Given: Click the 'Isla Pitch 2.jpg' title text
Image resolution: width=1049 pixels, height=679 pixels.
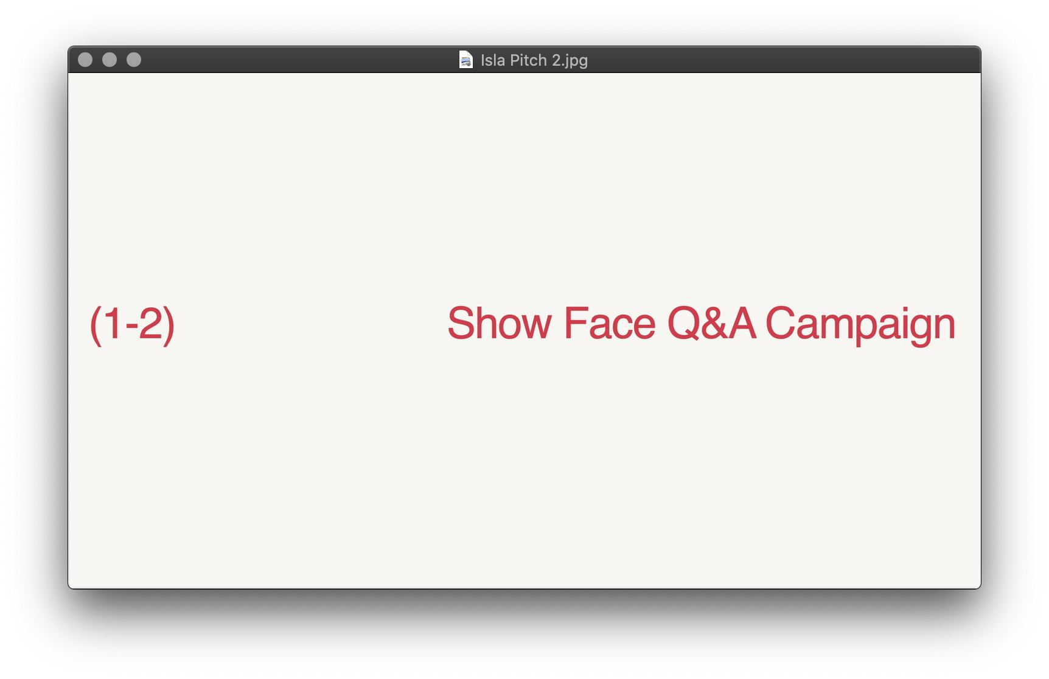Looking at the screenshot, I should coord(534,60).
